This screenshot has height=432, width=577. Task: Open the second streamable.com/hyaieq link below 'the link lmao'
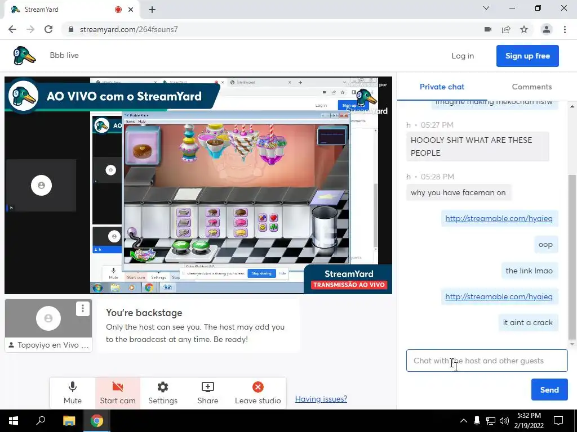pyautogui.click(x=499, y=296)
